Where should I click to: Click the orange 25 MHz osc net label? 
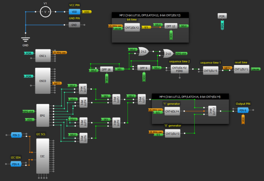point(60,52)
